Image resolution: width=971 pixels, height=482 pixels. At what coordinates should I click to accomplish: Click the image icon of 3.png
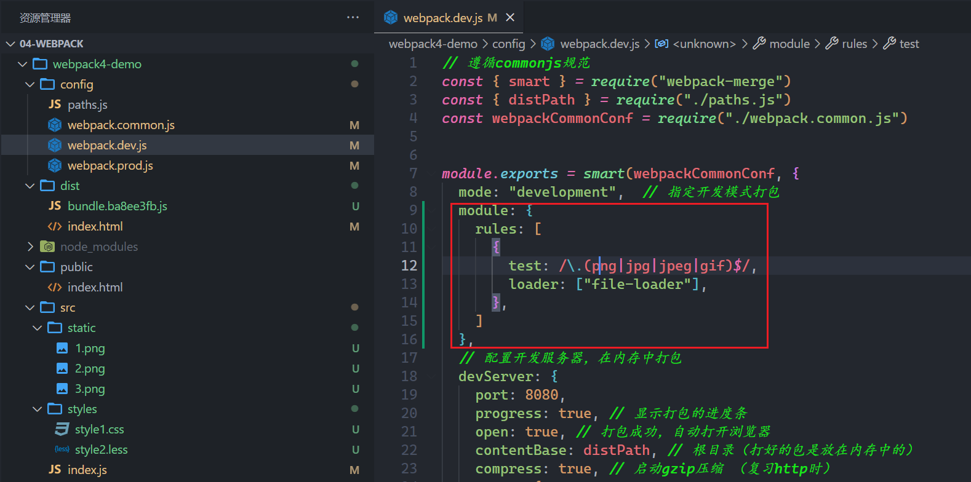pos(62,389)
